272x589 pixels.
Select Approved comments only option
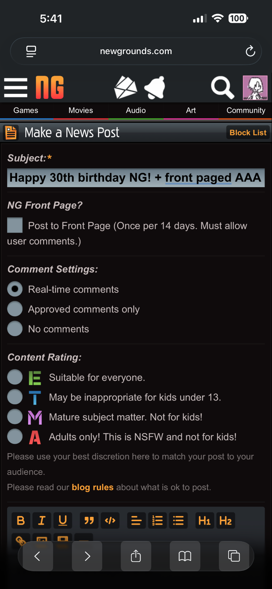pyautogui.click(x=15, y=309)
